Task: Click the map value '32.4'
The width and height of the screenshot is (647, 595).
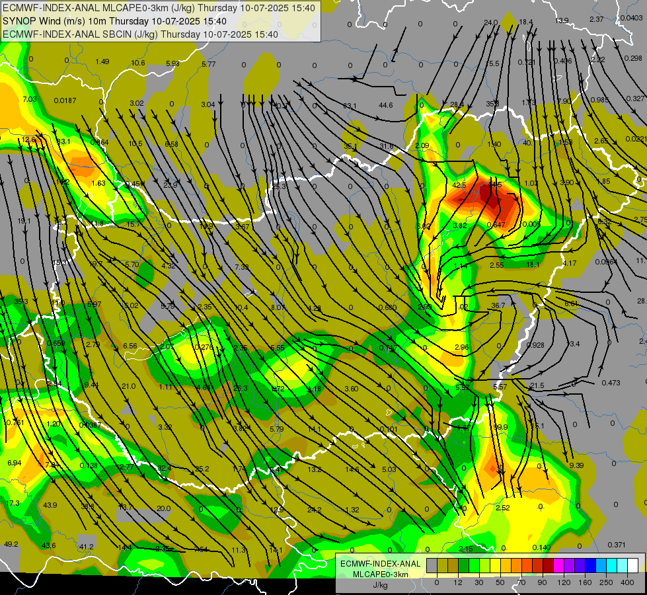Action: (x=164, y=468)
